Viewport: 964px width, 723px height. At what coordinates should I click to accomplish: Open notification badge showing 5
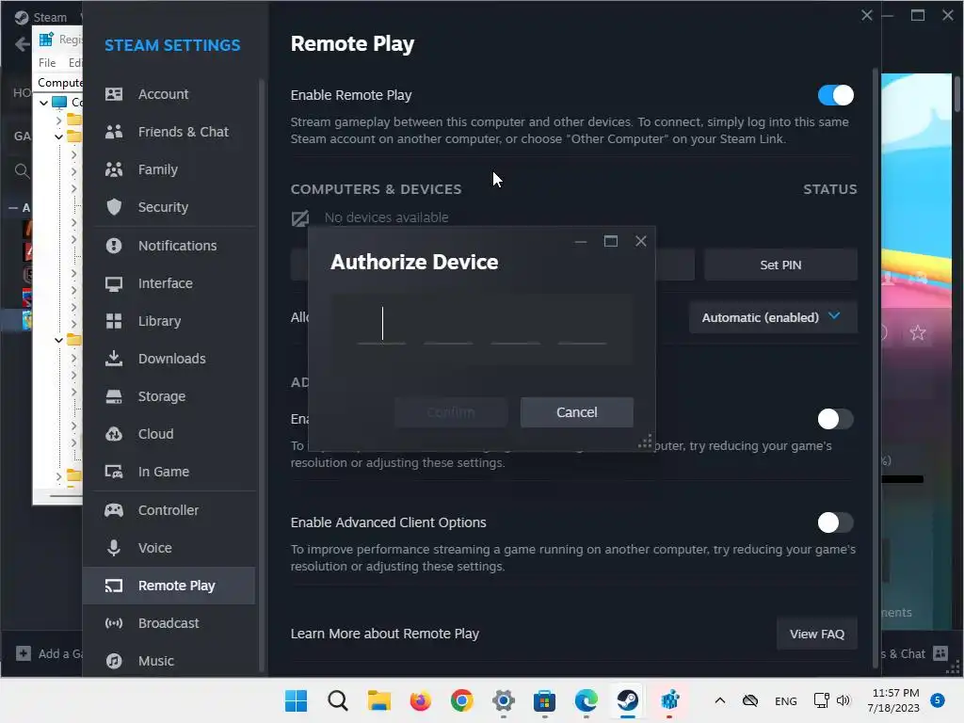[938, 700]
